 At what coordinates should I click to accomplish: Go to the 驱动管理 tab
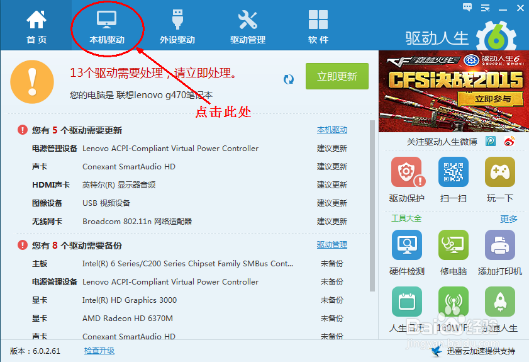pos(248,27)
